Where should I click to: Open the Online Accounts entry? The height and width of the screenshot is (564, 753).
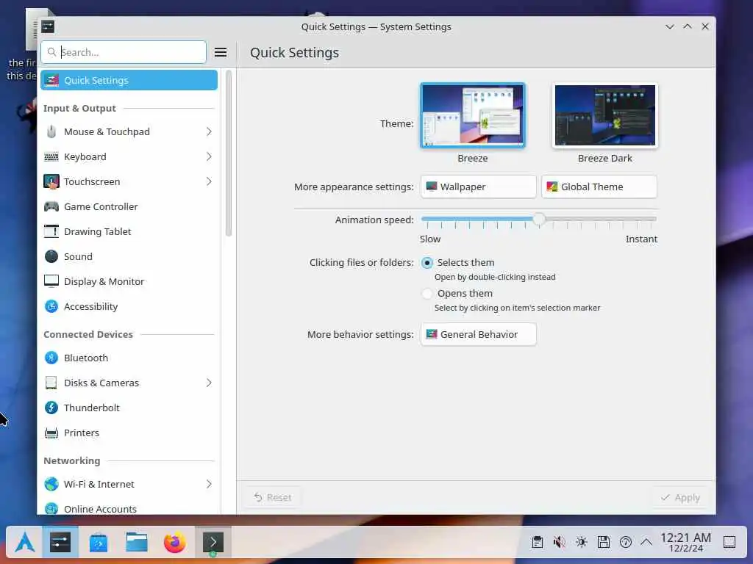(129, 507)
